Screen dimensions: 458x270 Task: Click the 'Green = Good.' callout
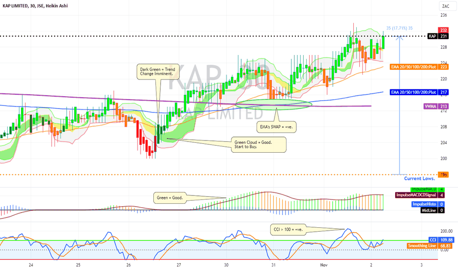coord(170,198)
